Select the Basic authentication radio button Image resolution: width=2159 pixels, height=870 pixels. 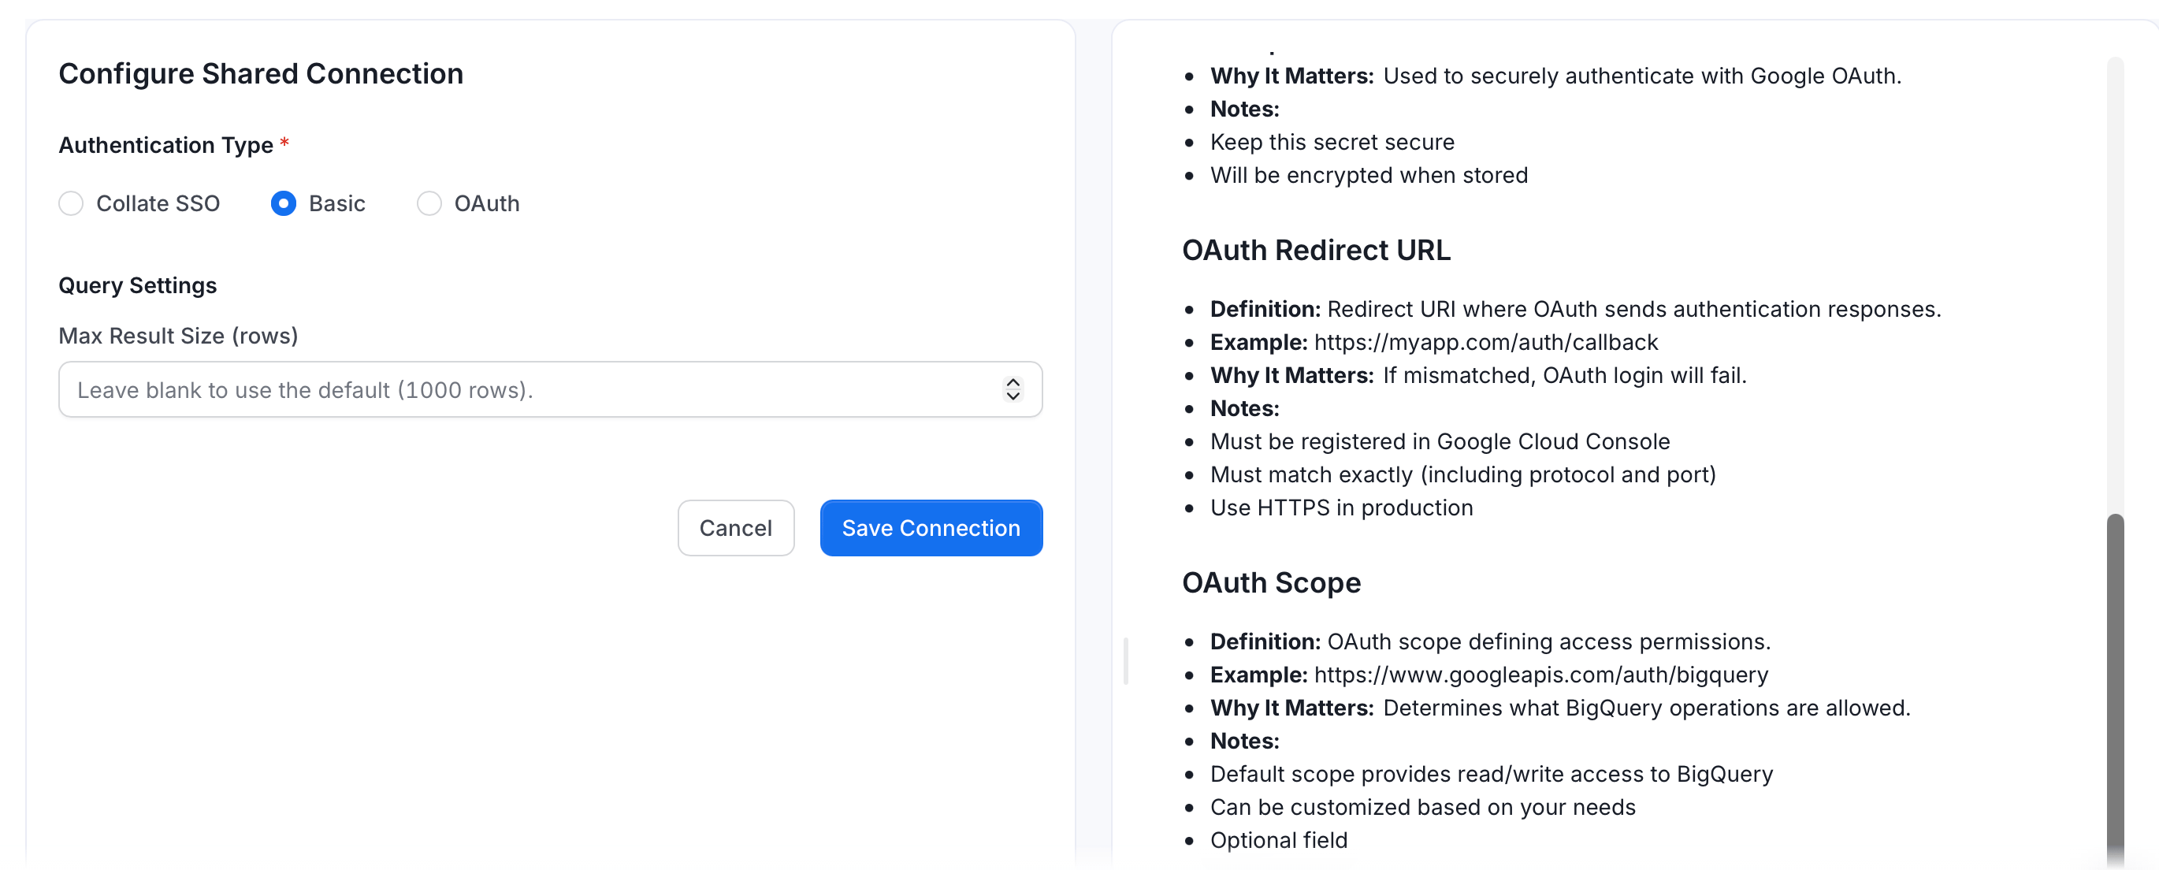coord(284,203)
